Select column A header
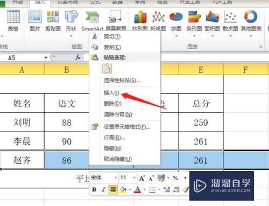The height and width of the screenshot is (206, 269). 22,69
